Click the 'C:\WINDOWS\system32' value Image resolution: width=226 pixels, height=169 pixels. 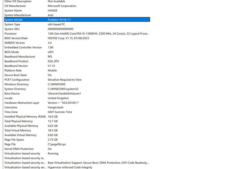pos(63,89)
